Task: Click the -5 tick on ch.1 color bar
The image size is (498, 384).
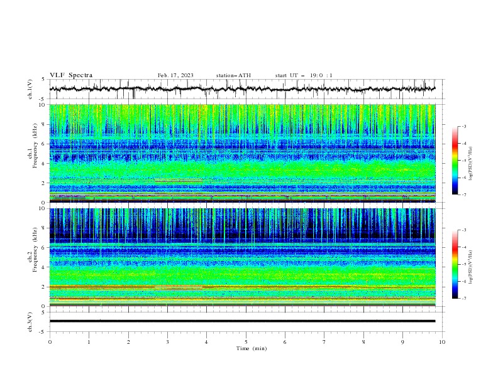Action: (464, 161)
